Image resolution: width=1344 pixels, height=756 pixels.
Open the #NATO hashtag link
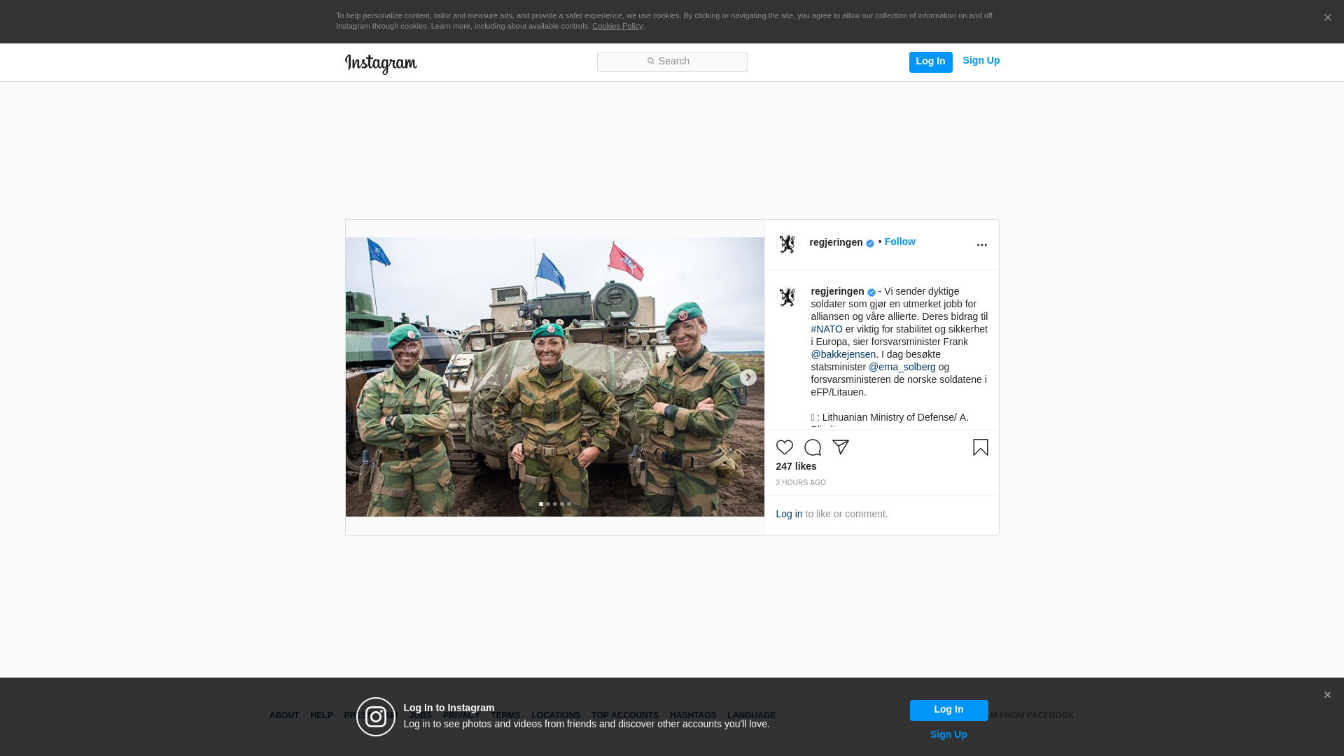(x=827, y=329)
